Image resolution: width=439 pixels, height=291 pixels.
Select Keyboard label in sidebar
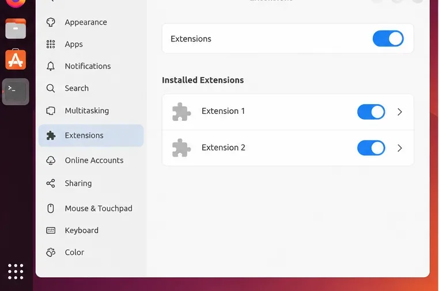(x=81, y=231)
